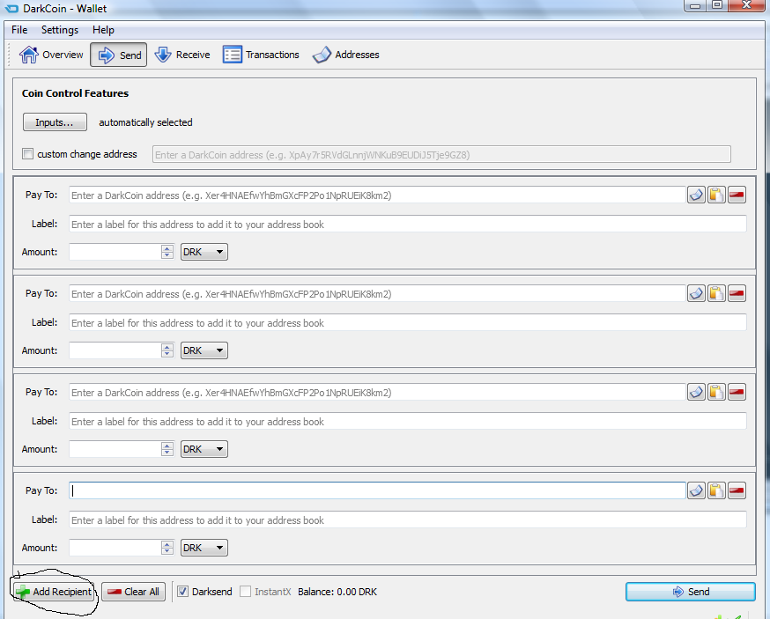Open DRK unit dropdown of third recipient
This screenshot has height=619, width=770.
(x=204, y=449)
